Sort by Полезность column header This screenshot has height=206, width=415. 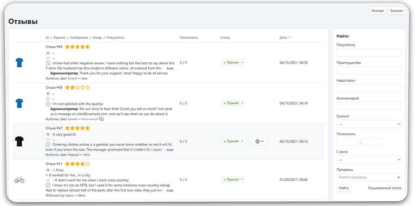click(x=188, y=38)
